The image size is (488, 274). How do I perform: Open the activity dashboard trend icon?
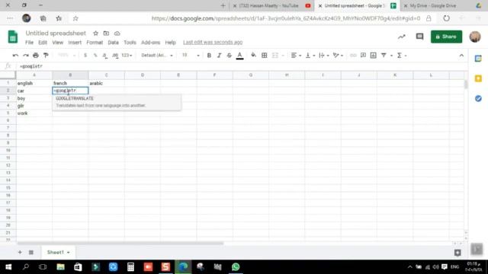(x=402, y=37)
